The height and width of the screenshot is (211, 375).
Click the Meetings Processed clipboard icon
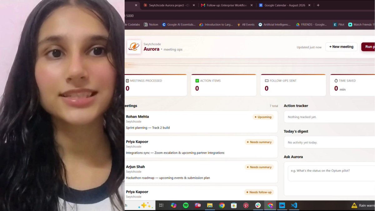tap(127, 81)
